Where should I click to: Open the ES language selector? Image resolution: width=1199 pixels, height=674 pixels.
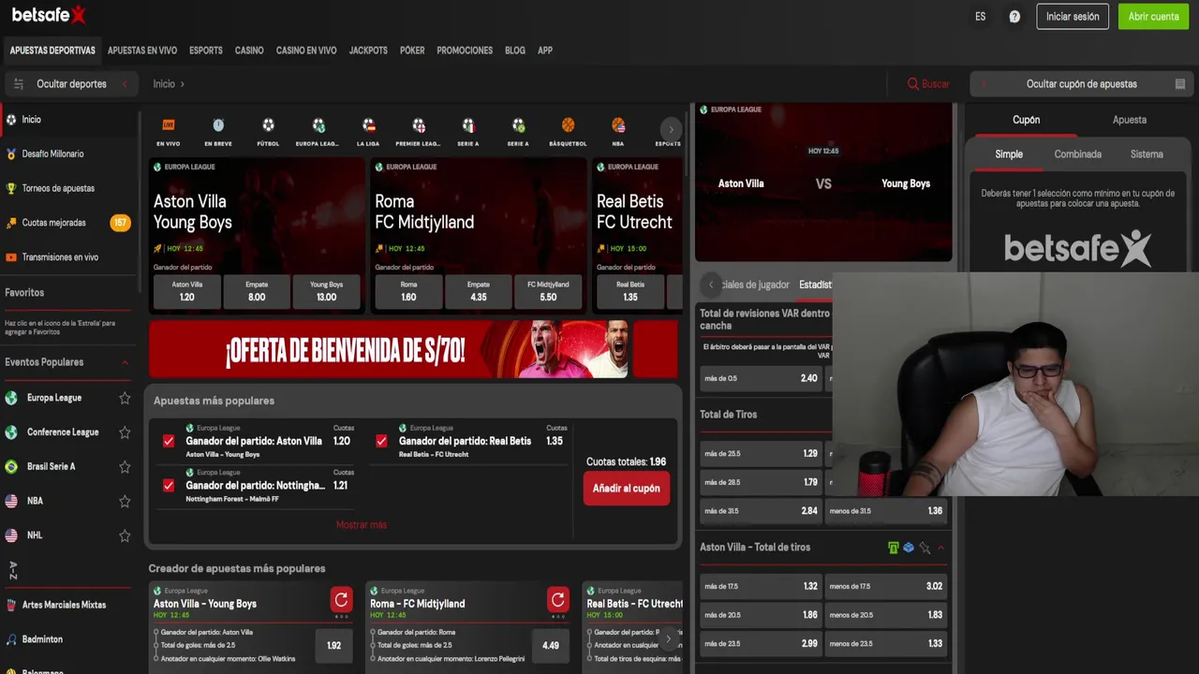981,17
